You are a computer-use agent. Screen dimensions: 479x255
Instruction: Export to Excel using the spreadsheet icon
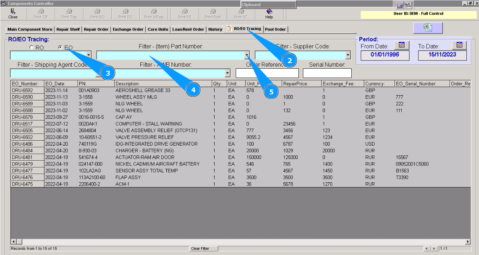pyautogui.click(x=428, y=28)
